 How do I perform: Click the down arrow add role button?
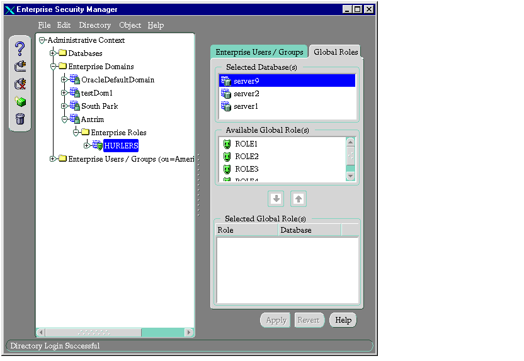click(x=276, y=199)
